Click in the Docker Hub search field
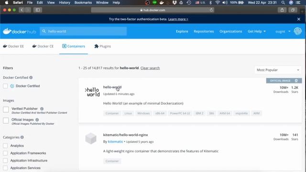The width and height of the screenshot is (306, 172). tap(83, 31)
